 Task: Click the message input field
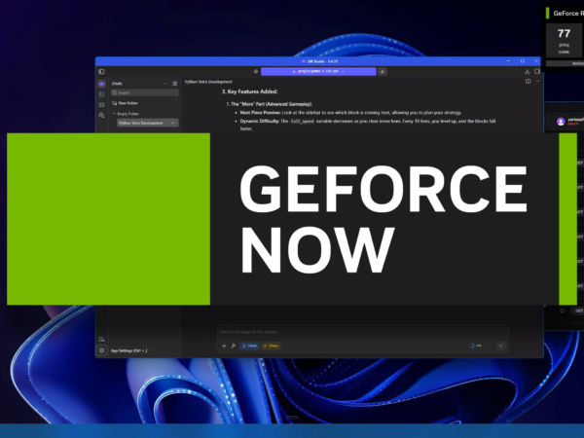(x=362, y=332)
